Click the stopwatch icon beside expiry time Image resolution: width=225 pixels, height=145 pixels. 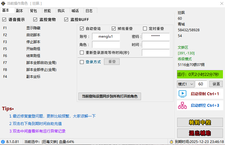point(171,142)
